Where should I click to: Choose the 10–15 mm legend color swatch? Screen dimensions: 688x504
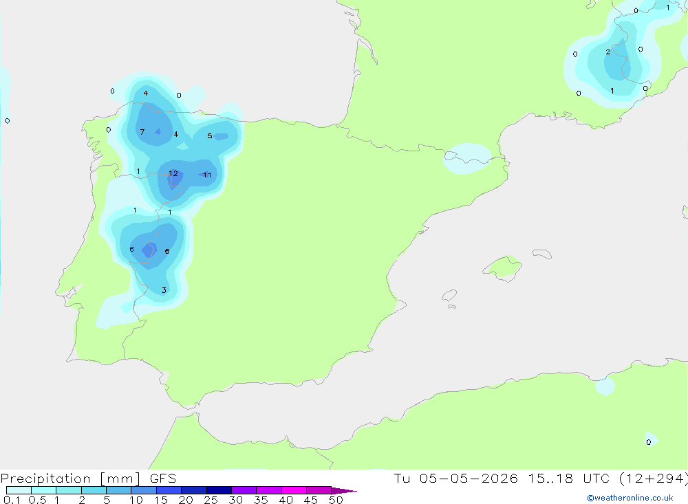(x=144, y=490)
